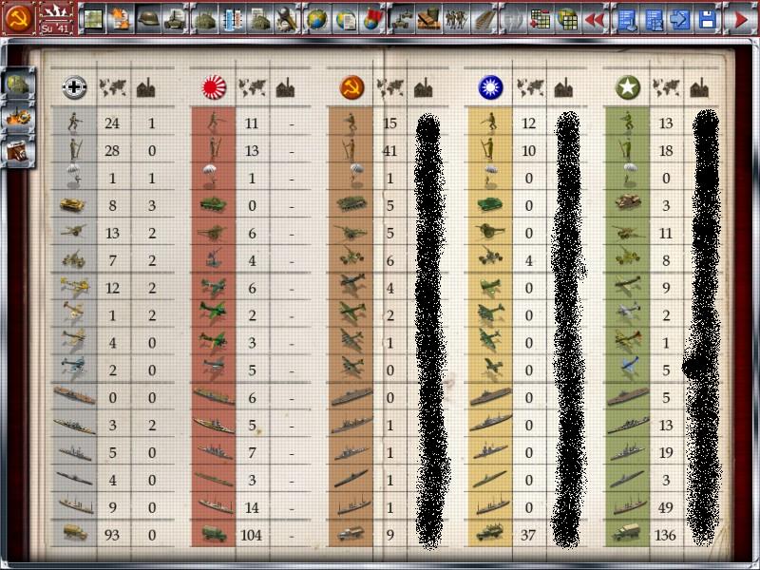The width and height of the screenshot is (760, 570).
Task: Click Japanese transport ship count value 14
Action: coord(252,507)
